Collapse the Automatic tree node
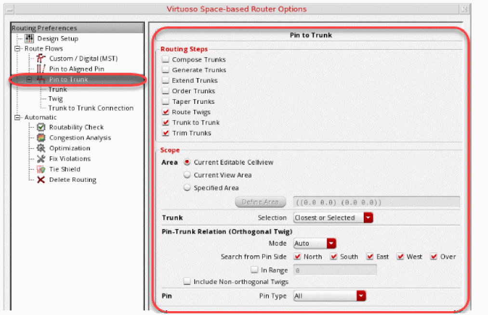The height and width of the screenshot is (315, 488). pos(17,117)
